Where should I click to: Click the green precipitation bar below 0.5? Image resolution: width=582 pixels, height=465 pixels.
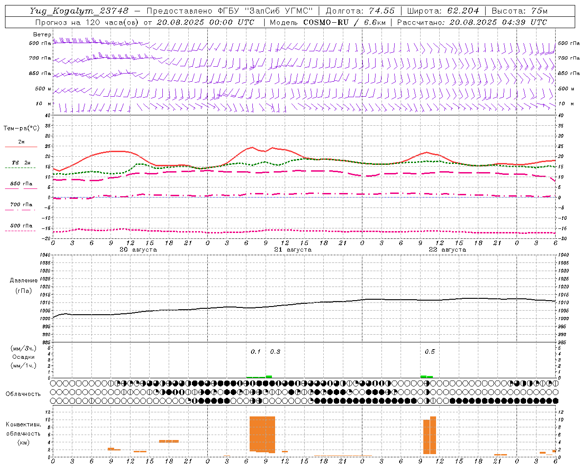(426, 376)
